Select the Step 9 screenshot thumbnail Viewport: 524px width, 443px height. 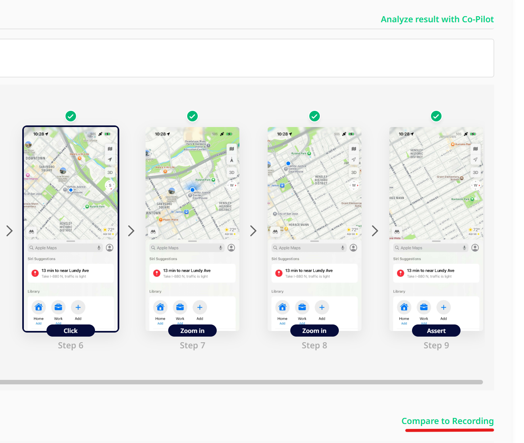click(x=436, y=229)
